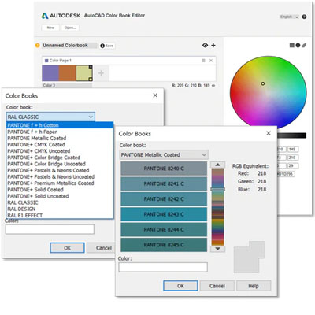Edit the Unnamed Colorbook name field
Image resolution: width=315 pixels, height=315 pixels.
coord(69,46)
